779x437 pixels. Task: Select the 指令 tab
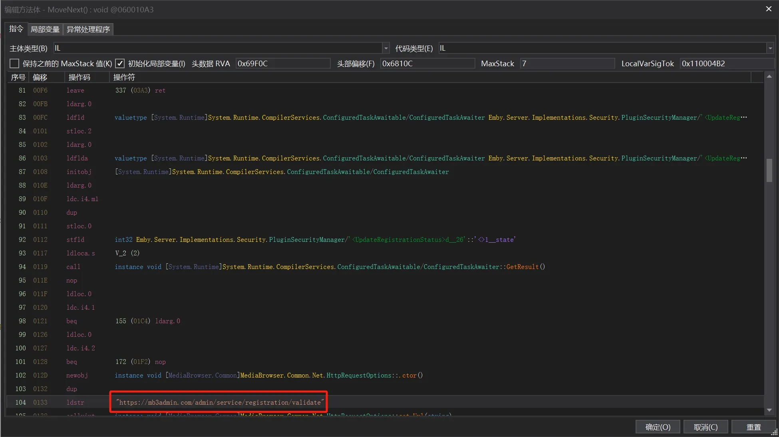click(16, 29)
